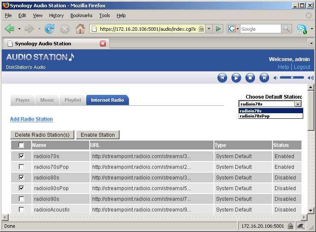Screen dimensions: 316x232
Task: Close the Synology Audio Station tab
Action: tap(103, 44)
